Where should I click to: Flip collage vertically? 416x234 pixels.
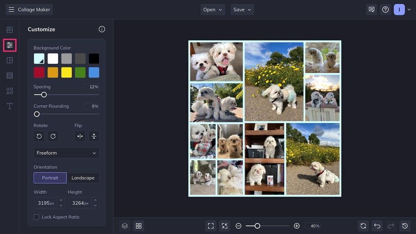point(94,136)
